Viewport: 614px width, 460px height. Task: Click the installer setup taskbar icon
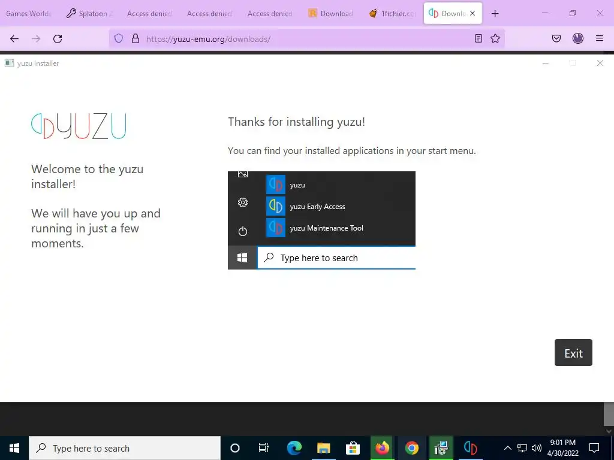coord(441,448)
